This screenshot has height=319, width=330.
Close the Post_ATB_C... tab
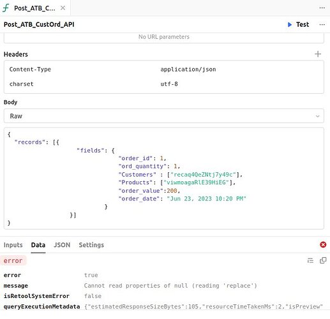click(63, 8)
